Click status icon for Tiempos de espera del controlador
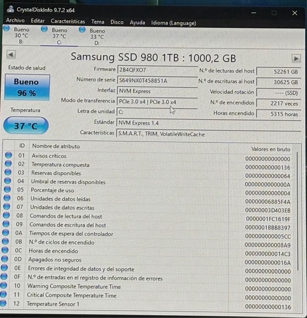 [5, 232]
